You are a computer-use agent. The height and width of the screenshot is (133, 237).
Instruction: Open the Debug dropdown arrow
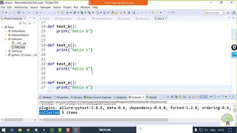(71, 13)
